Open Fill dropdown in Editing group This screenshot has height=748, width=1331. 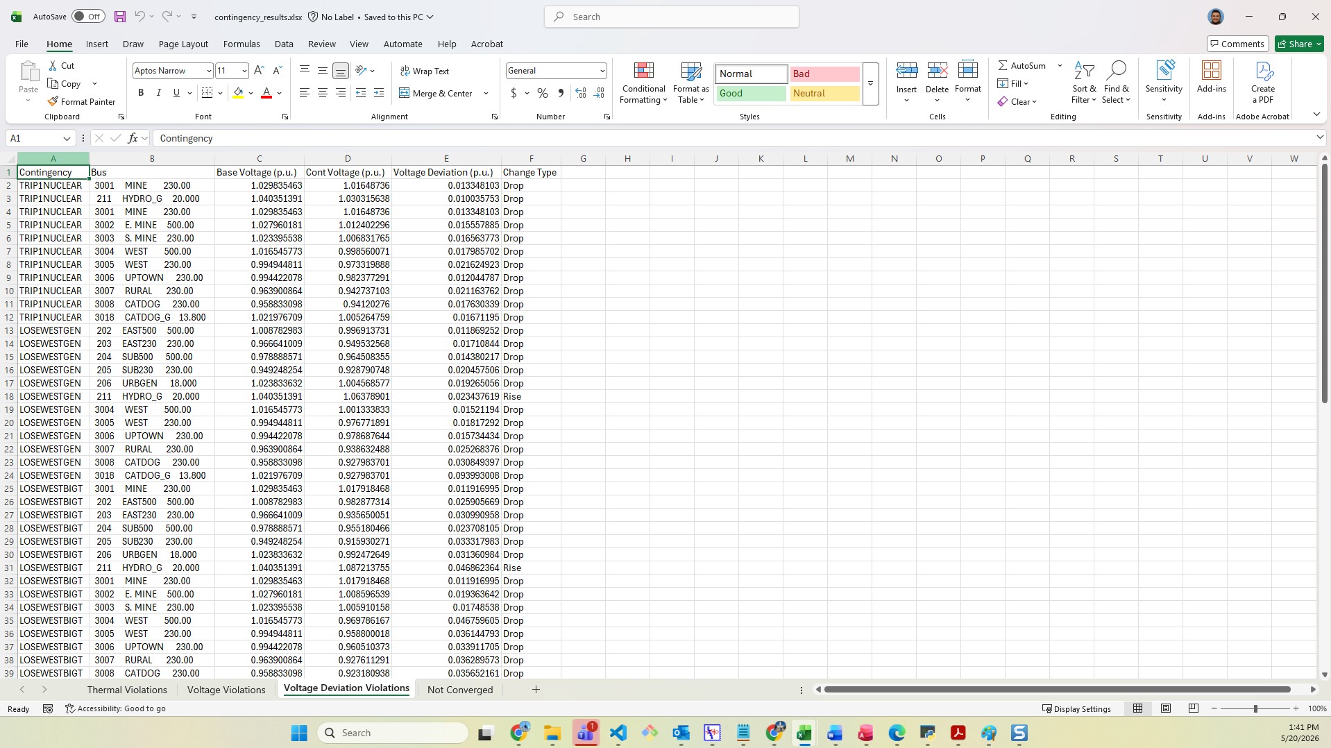pos(1013,83)
